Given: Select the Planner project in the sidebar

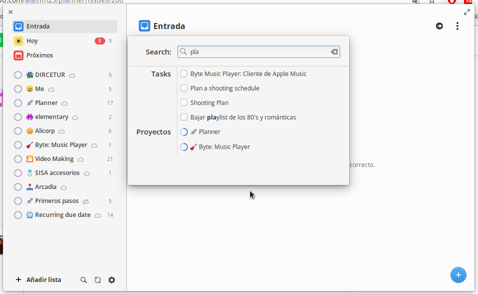Looking at the screenshot, I should [x=48, y=102].
